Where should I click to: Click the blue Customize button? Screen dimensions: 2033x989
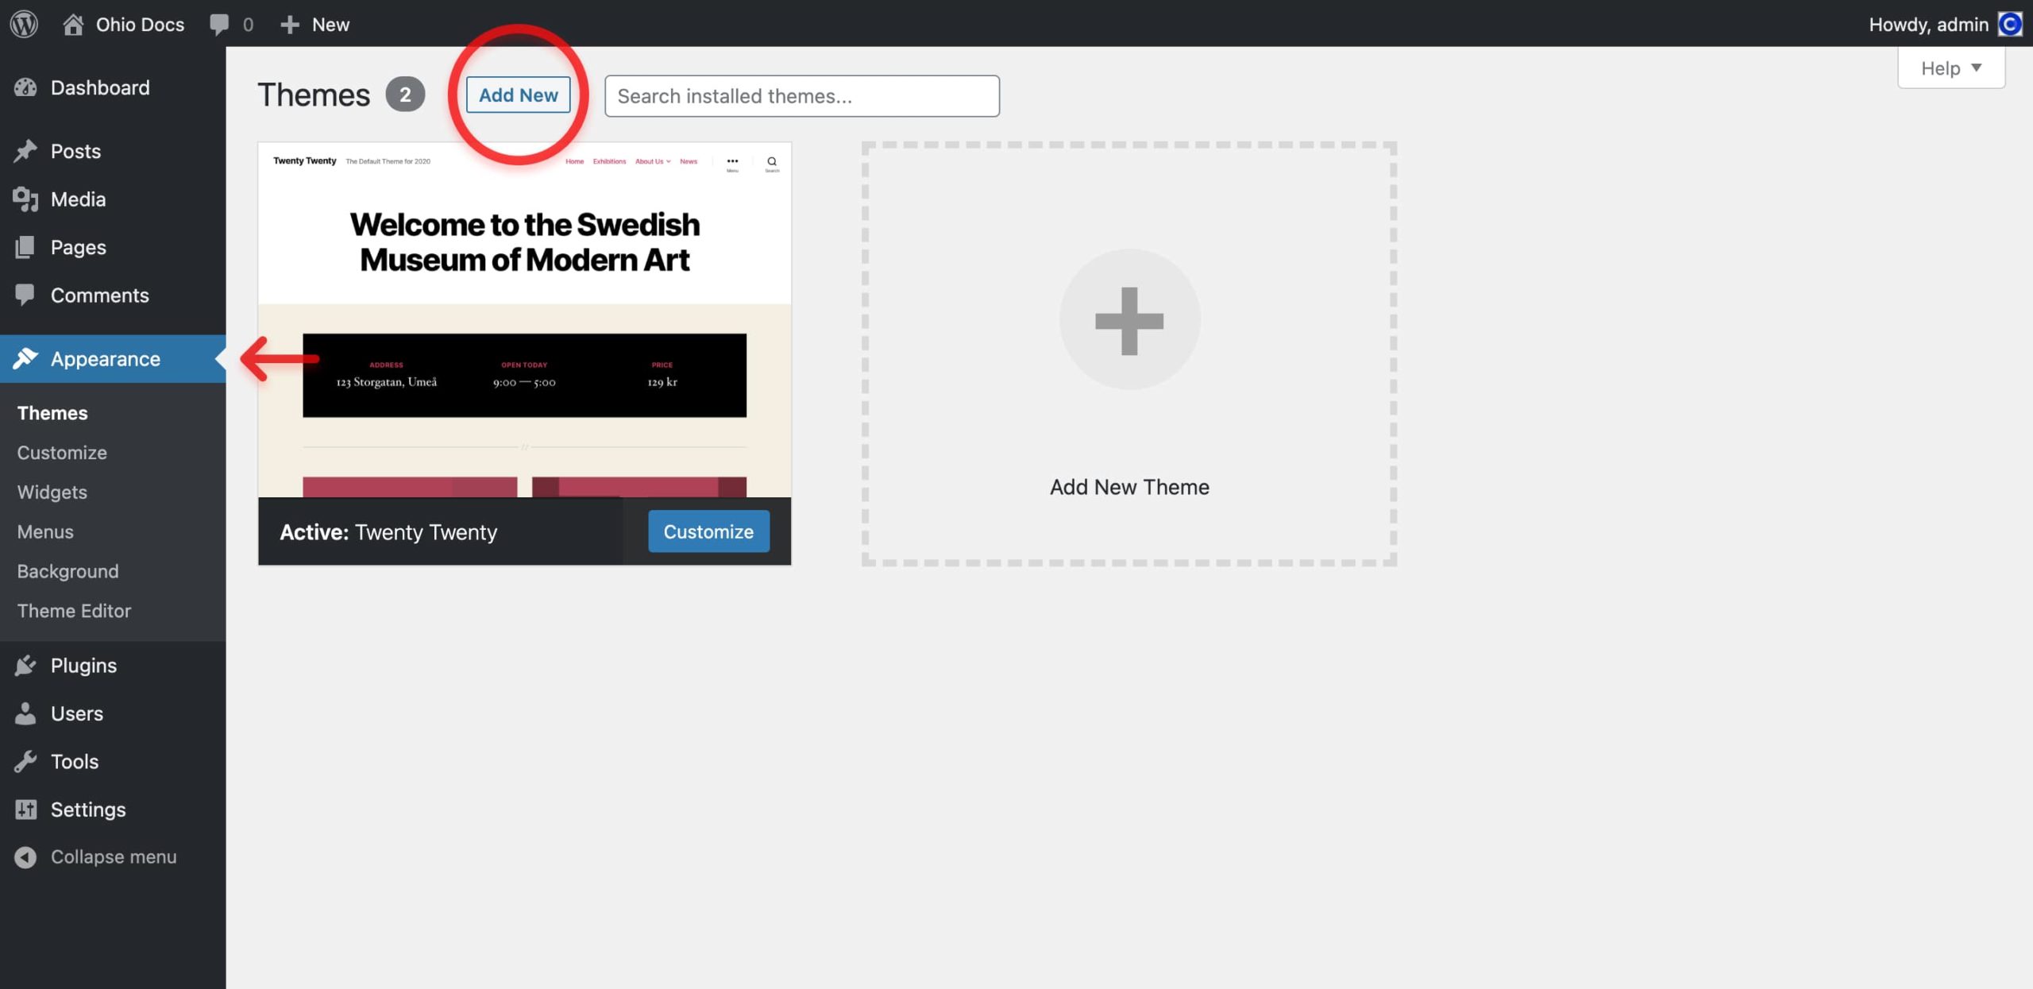click(x=708, y=531)
